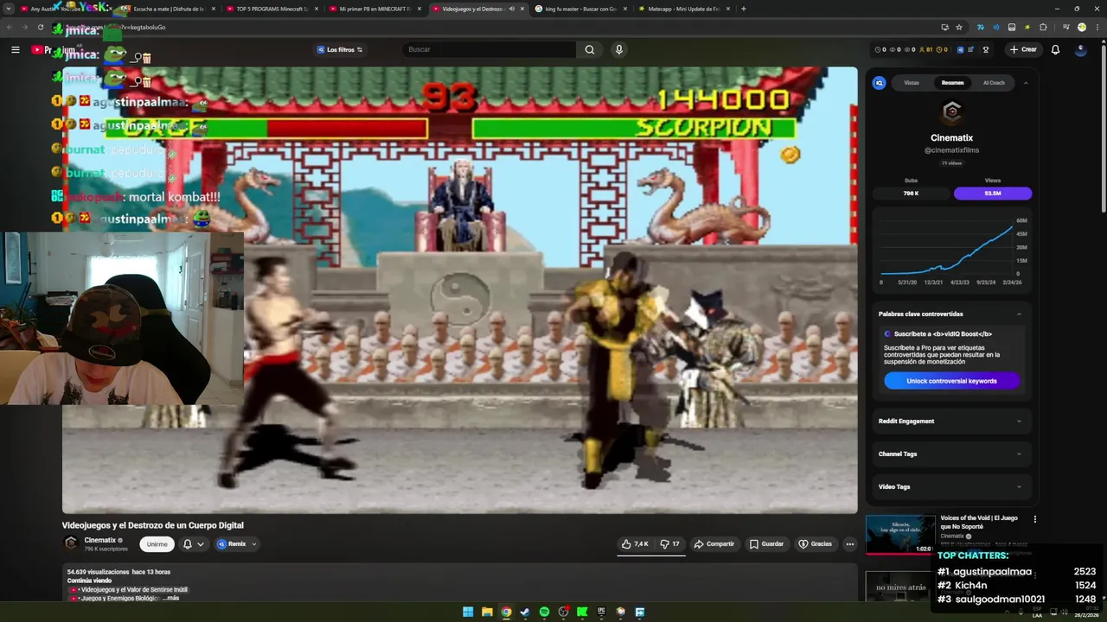Focus the Buscar search field
The image size is (1107, 622).
[489, 49]
